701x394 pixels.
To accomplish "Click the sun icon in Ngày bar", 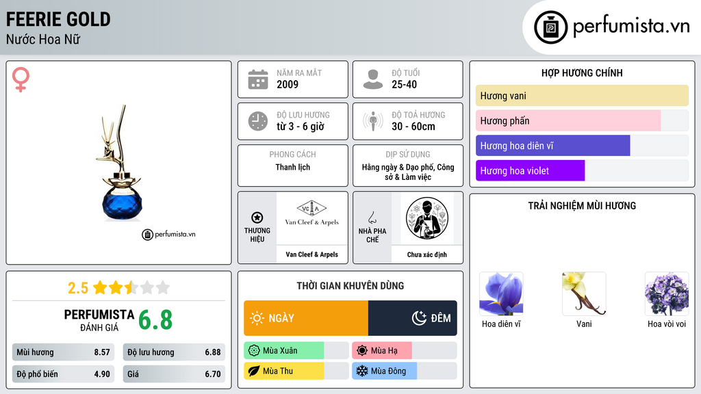I will [257, 318].
